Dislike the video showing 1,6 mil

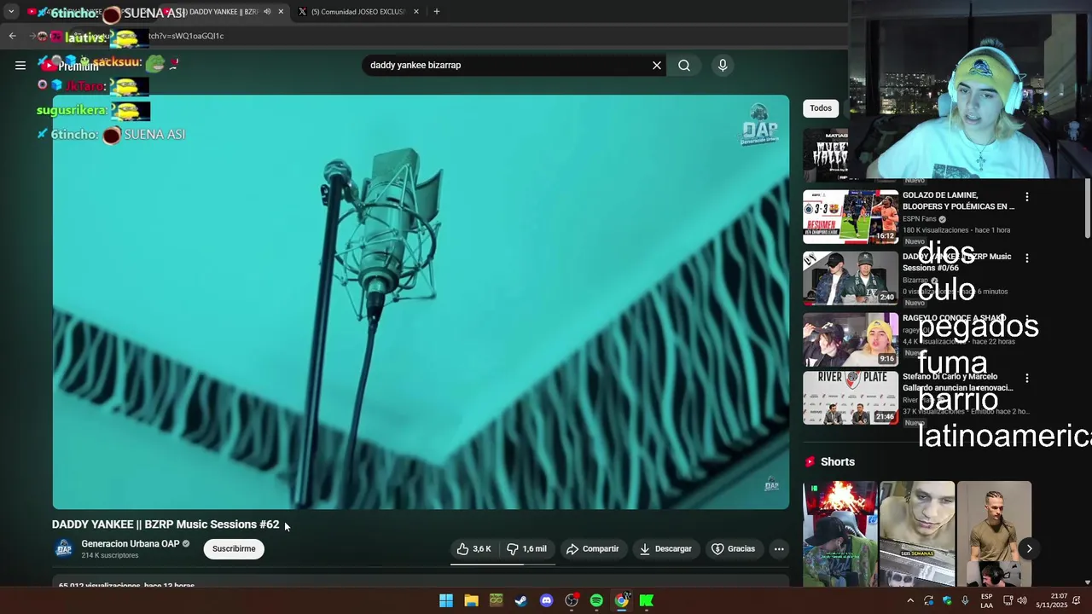pos(527,549)
